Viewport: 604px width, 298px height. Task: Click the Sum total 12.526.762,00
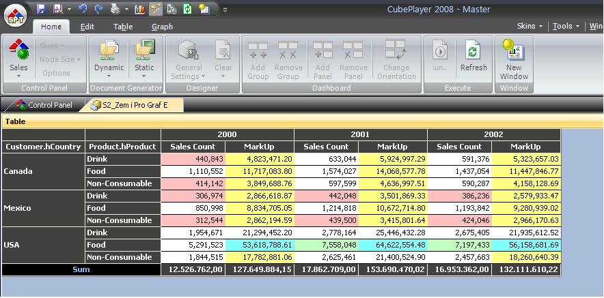(x=193, y=269)
